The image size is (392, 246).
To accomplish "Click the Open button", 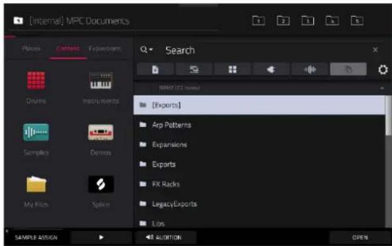I will [360, 237].
